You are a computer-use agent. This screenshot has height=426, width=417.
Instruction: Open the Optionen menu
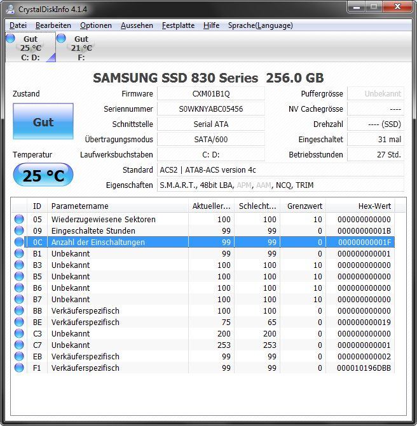tap(96, 25)
